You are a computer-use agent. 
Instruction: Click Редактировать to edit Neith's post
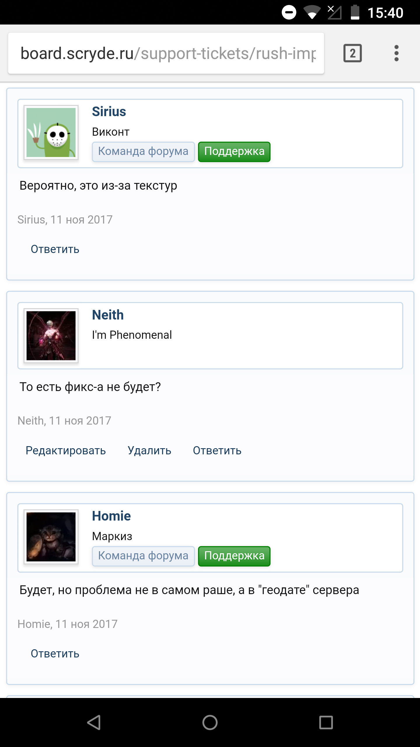click(x=66, y=451)
